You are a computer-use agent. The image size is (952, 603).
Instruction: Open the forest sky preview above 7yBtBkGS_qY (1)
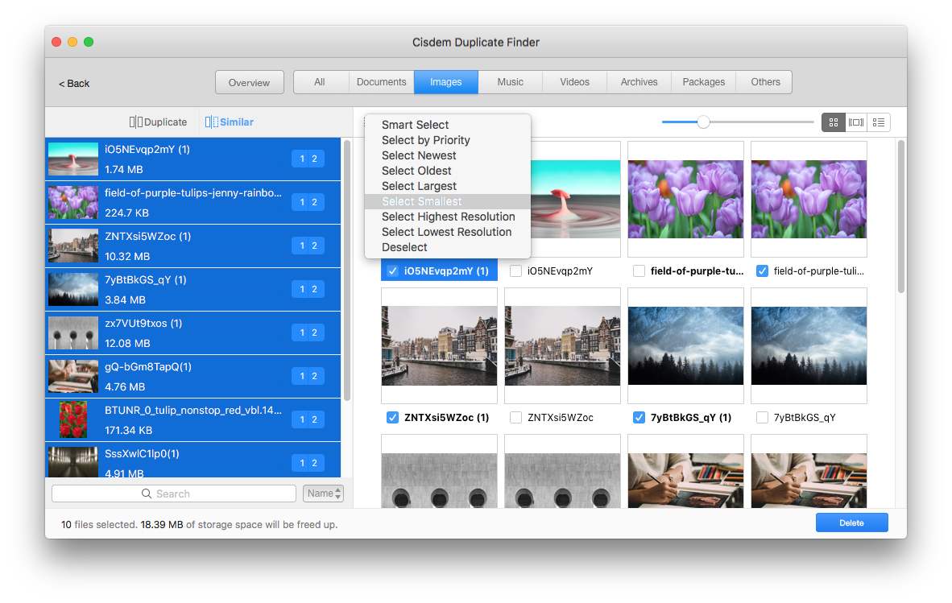685,346
